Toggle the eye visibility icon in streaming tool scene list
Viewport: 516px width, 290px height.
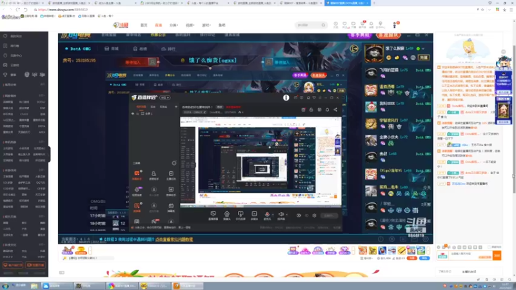[x=133, y=113]
